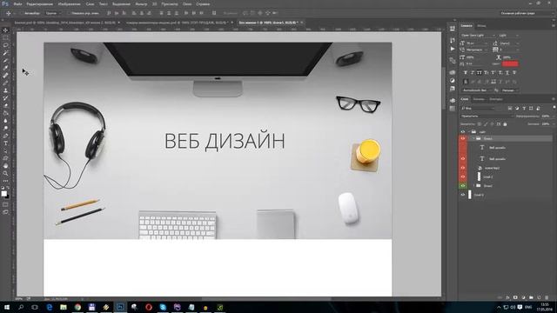Screen dimensions: 557x313
Task: Open the anti-aliasing method dropdown
Action: click(510, 90)
